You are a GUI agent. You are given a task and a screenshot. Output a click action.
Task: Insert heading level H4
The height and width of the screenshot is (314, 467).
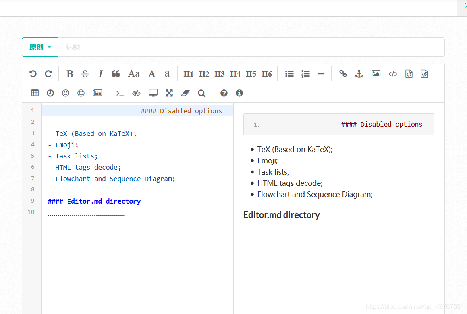(235, 74)
